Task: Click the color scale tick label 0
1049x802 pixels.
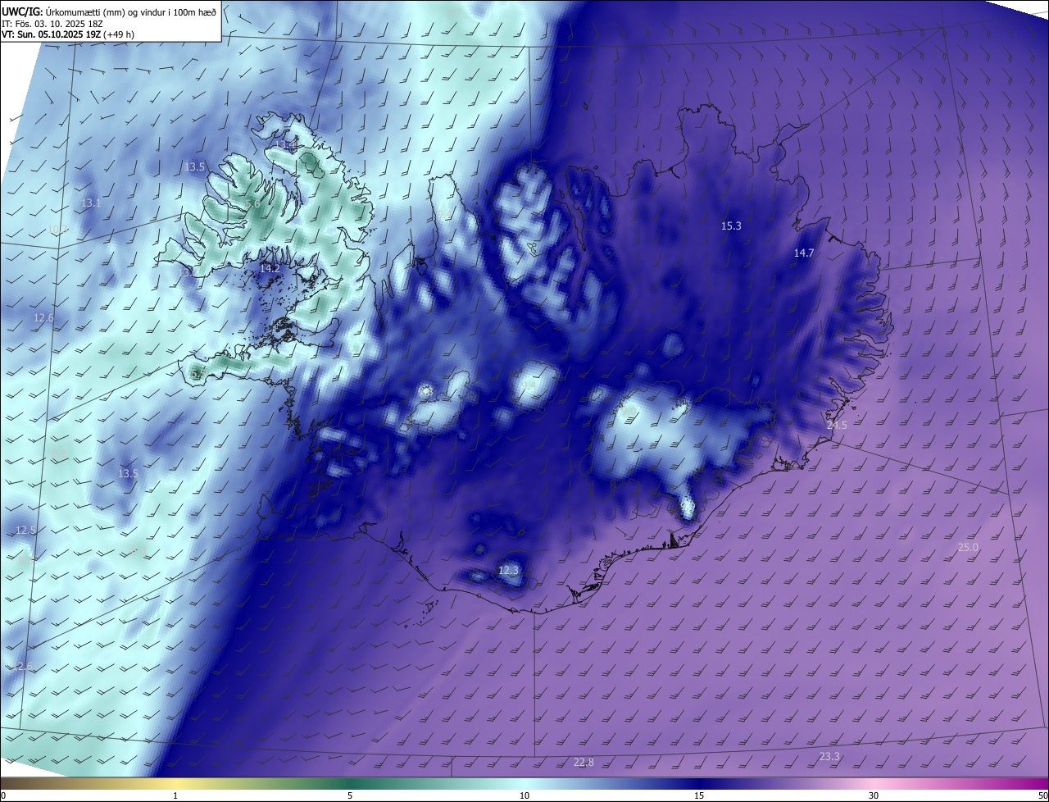Action: tap(3, 795)
